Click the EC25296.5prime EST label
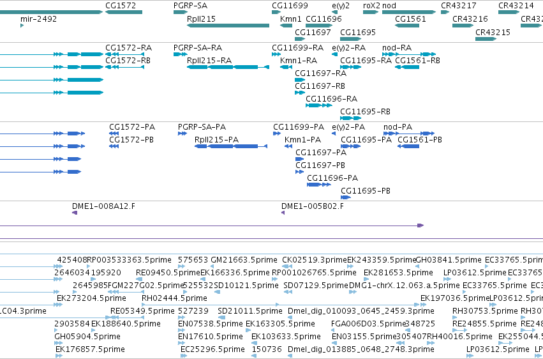The height and width of the screenshot is (359, 543). 212,350
